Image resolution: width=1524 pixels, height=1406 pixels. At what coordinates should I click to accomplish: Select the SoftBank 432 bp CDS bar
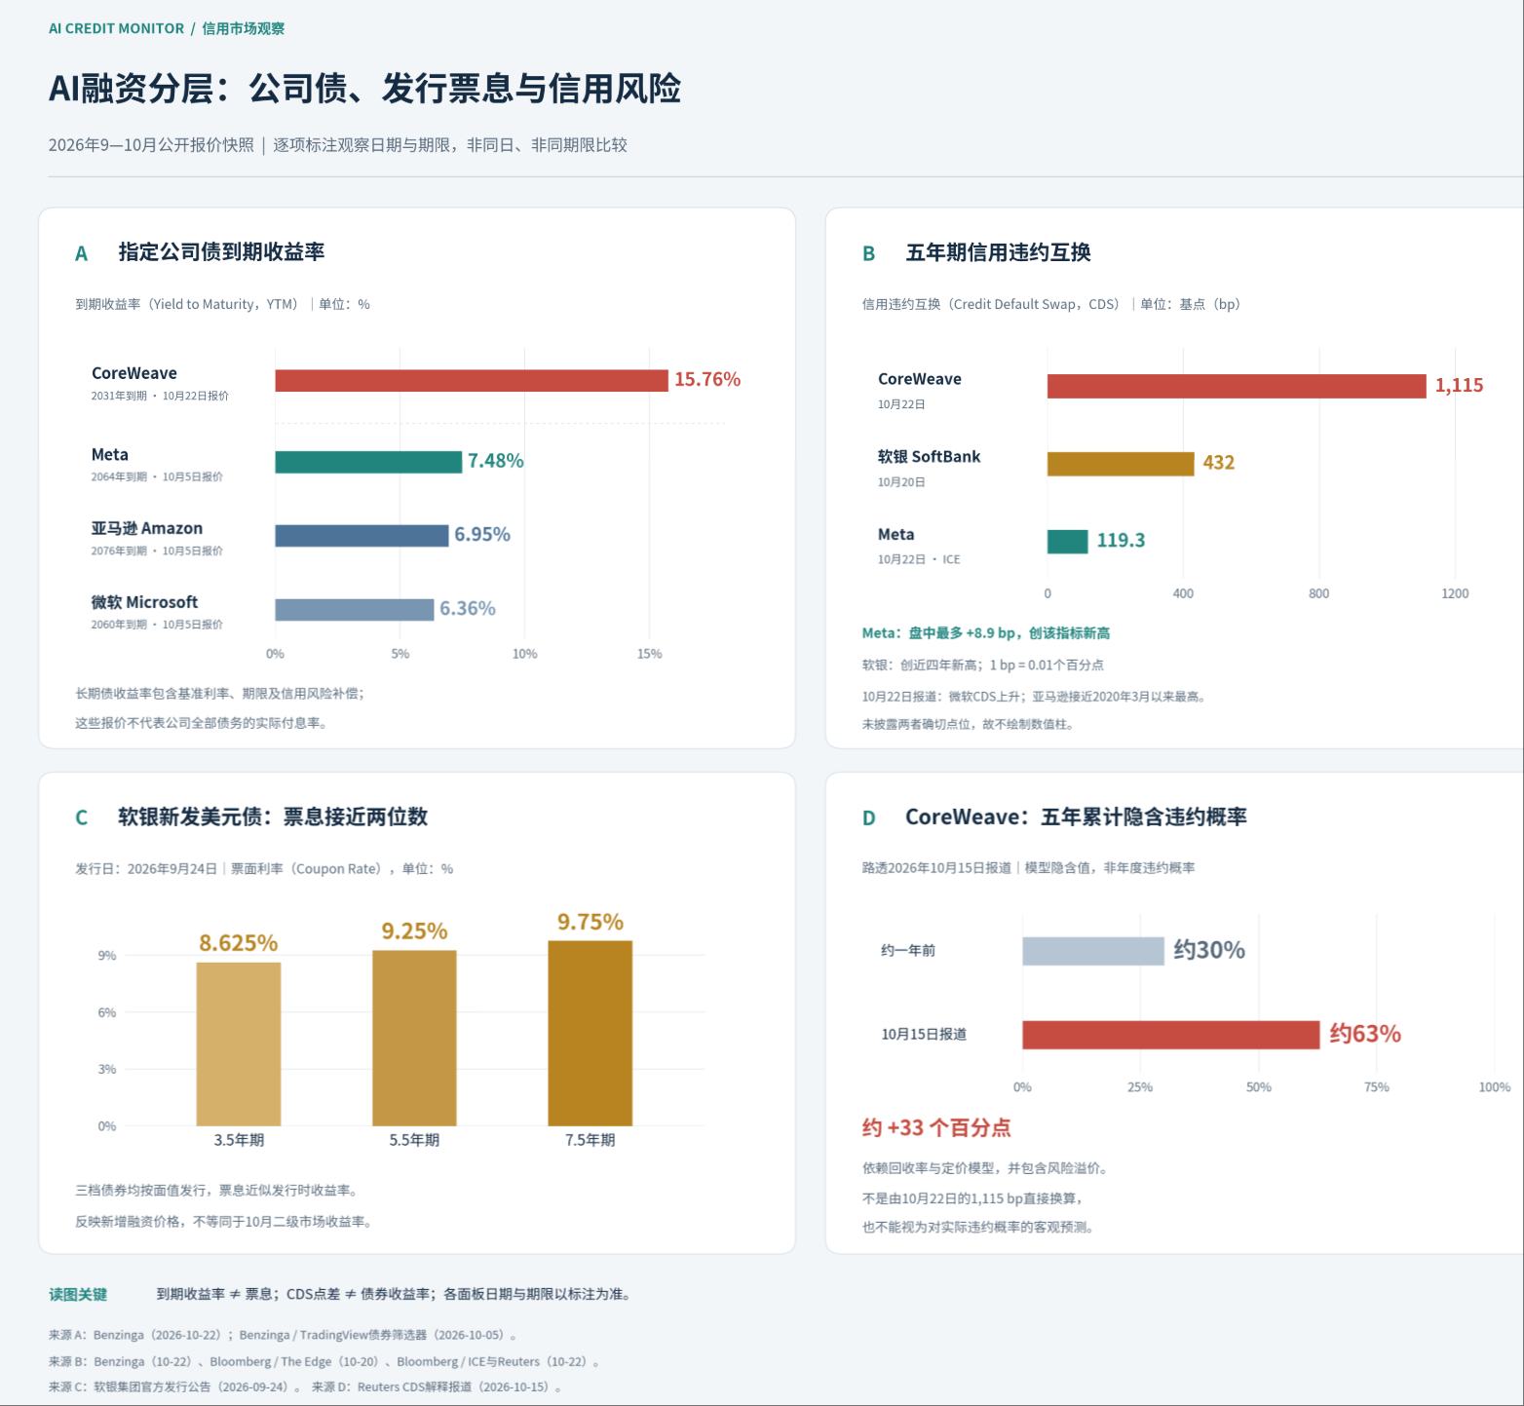pyautogui.click(x=1121, y=464)
